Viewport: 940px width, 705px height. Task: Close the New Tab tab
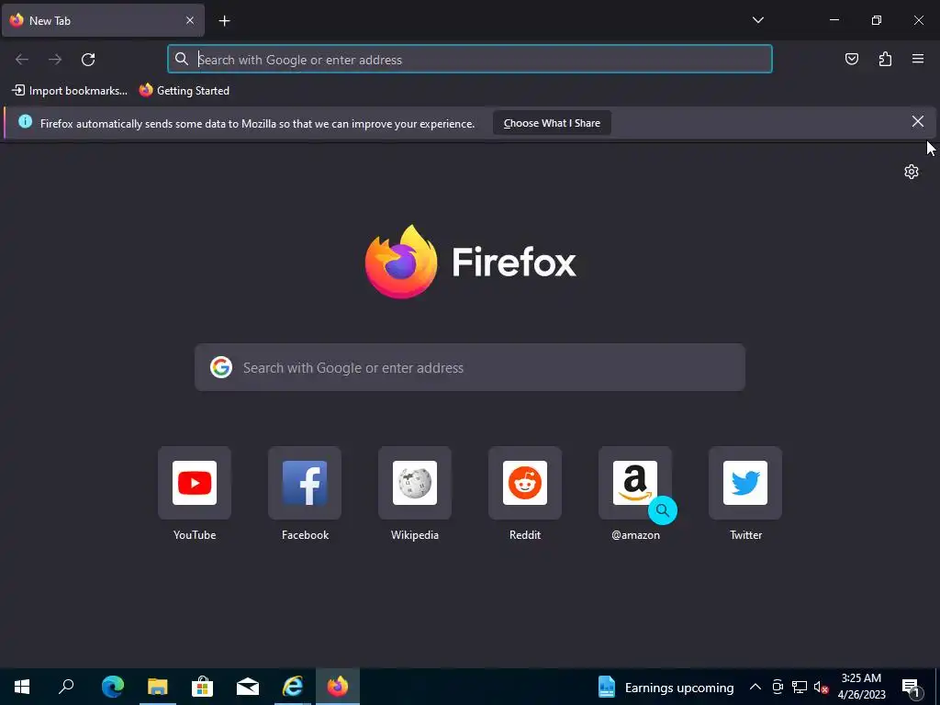pos(190,20)
